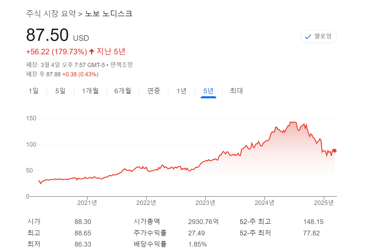370x250 pixels.
Task: Click the 150 y-axis label
Action: tap(31, 118)
